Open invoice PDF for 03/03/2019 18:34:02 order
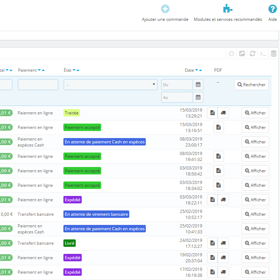 (x=219, y=185)
